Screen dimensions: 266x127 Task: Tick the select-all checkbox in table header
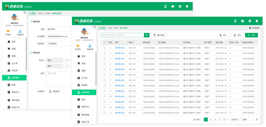pyautogui.click(x=104, y=42)
